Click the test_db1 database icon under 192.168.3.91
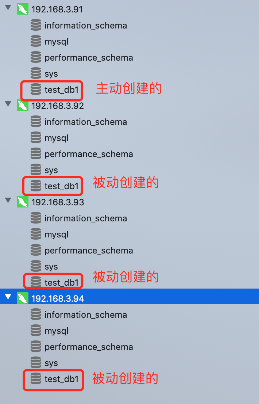 coord(36,89)
